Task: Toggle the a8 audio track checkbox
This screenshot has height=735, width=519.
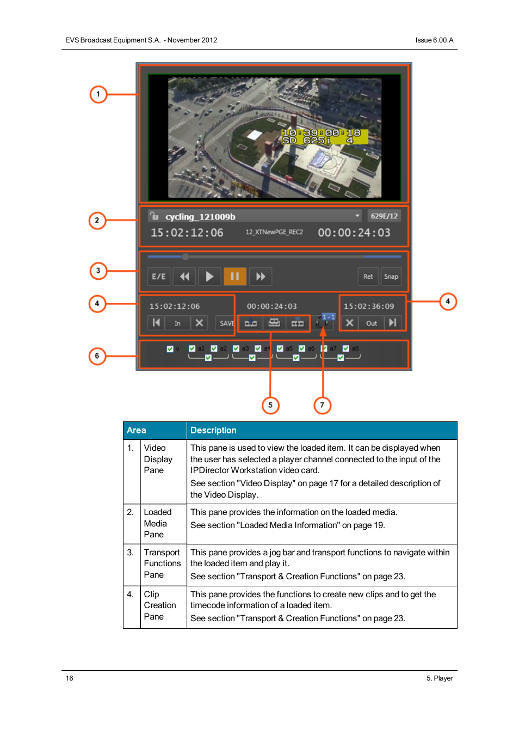Action: pyautogui.click(x=346, y=348)
